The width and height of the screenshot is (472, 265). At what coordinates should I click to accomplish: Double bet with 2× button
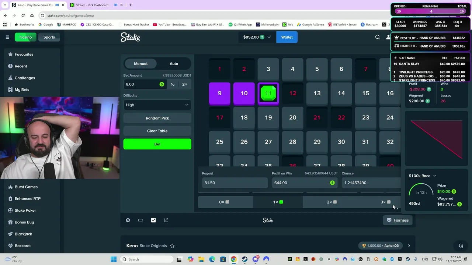185,84
